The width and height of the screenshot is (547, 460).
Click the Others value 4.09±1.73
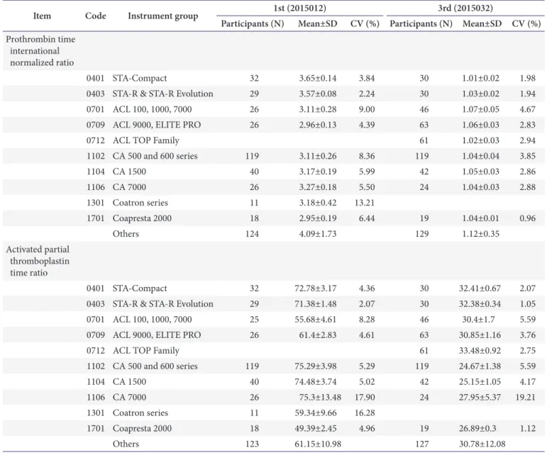(317, 233)
